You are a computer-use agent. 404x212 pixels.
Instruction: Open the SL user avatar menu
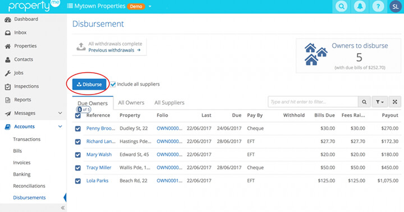(x=396, y=6)
